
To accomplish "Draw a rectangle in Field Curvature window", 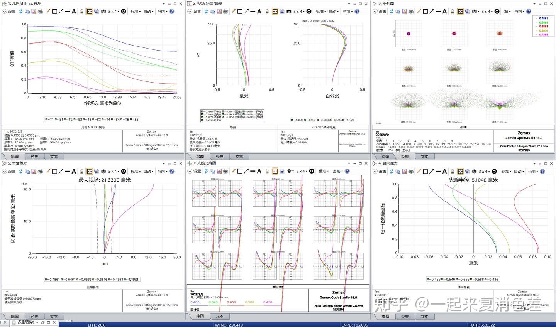I will pos(240,12).
